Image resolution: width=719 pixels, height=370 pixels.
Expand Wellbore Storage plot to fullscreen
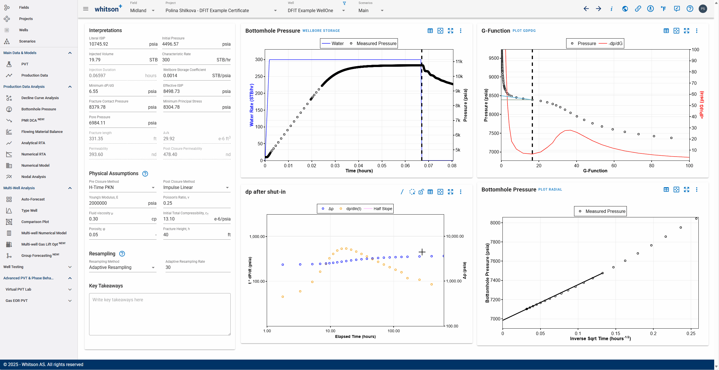[451, 31]
